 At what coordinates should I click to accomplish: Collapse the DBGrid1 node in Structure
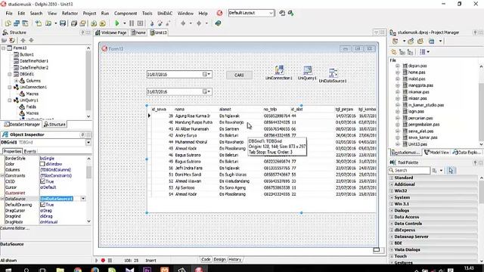point(10,74)
